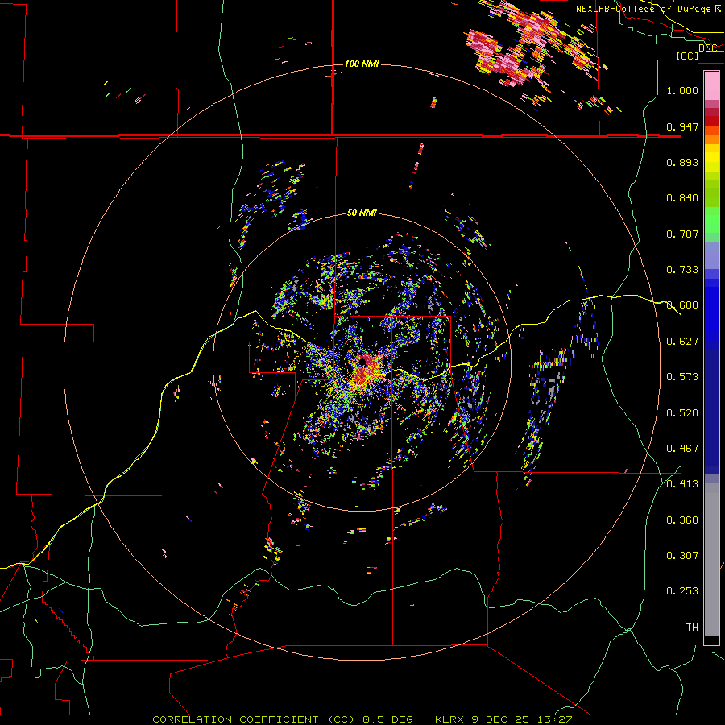Click the 0.893 legend value
Viewport: 725px width, 725px height.
click(x=682, y=162)
